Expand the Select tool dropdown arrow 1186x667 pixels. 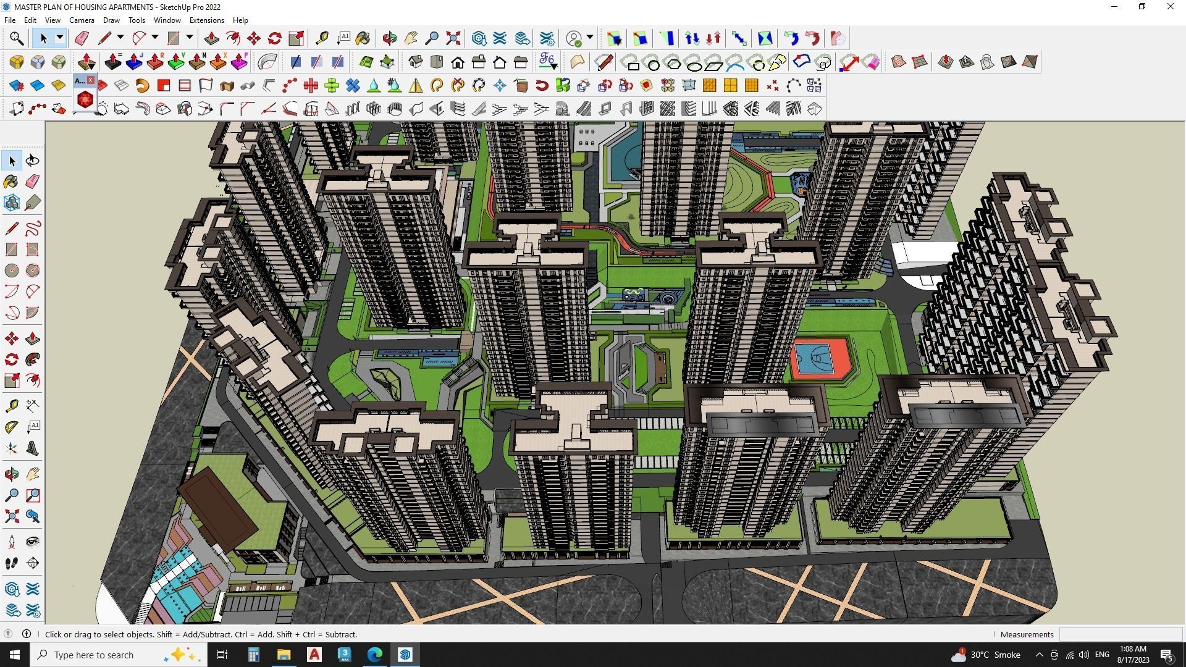60,38
